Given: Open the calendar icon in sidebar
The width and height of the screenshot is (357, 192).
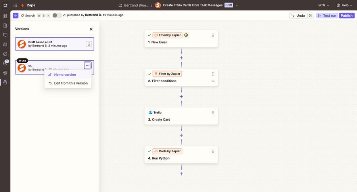Looking at the screenshot, I should tap(5, 44).
